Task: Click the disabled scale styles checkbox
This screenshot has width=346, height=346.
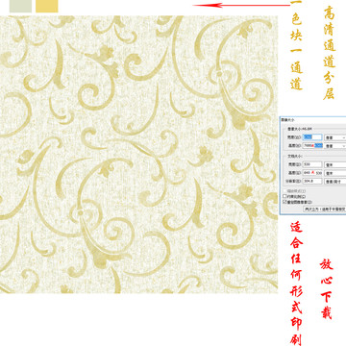Action: point(284,191)
